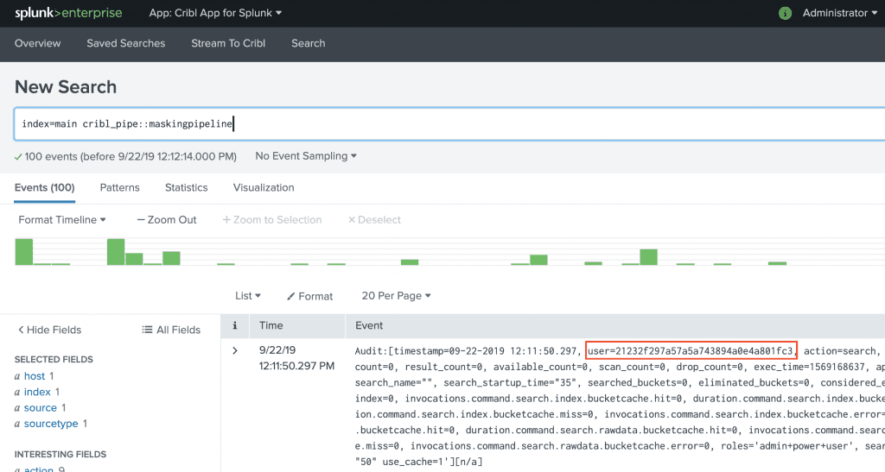Open the App: Cribl App dropdown

click(x=215, y=13)
